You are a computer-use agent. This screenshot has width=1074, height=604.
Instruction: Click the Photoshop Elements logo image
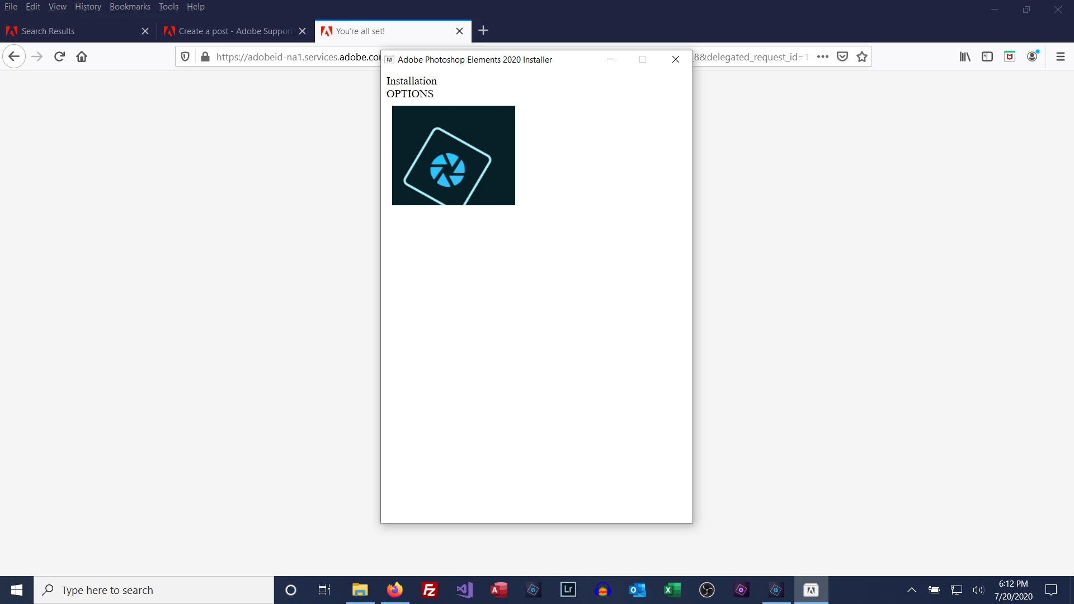pos(453,155)
